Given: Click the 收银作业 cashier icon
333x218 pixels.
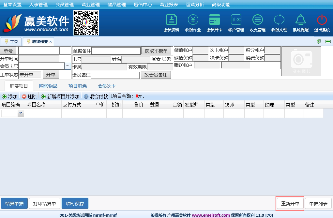Looking at the screenshot, I should point(193,20).
